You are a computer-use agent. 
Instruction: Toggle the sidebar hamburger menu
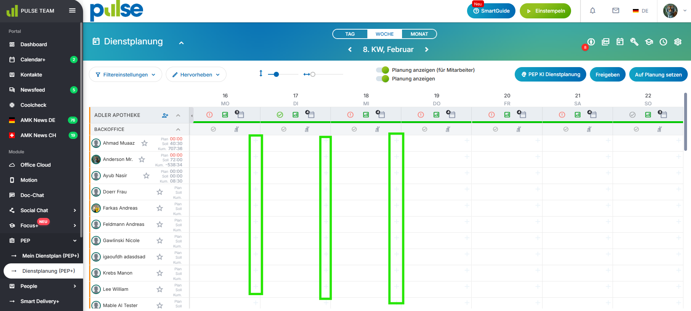tap(72, 10)
